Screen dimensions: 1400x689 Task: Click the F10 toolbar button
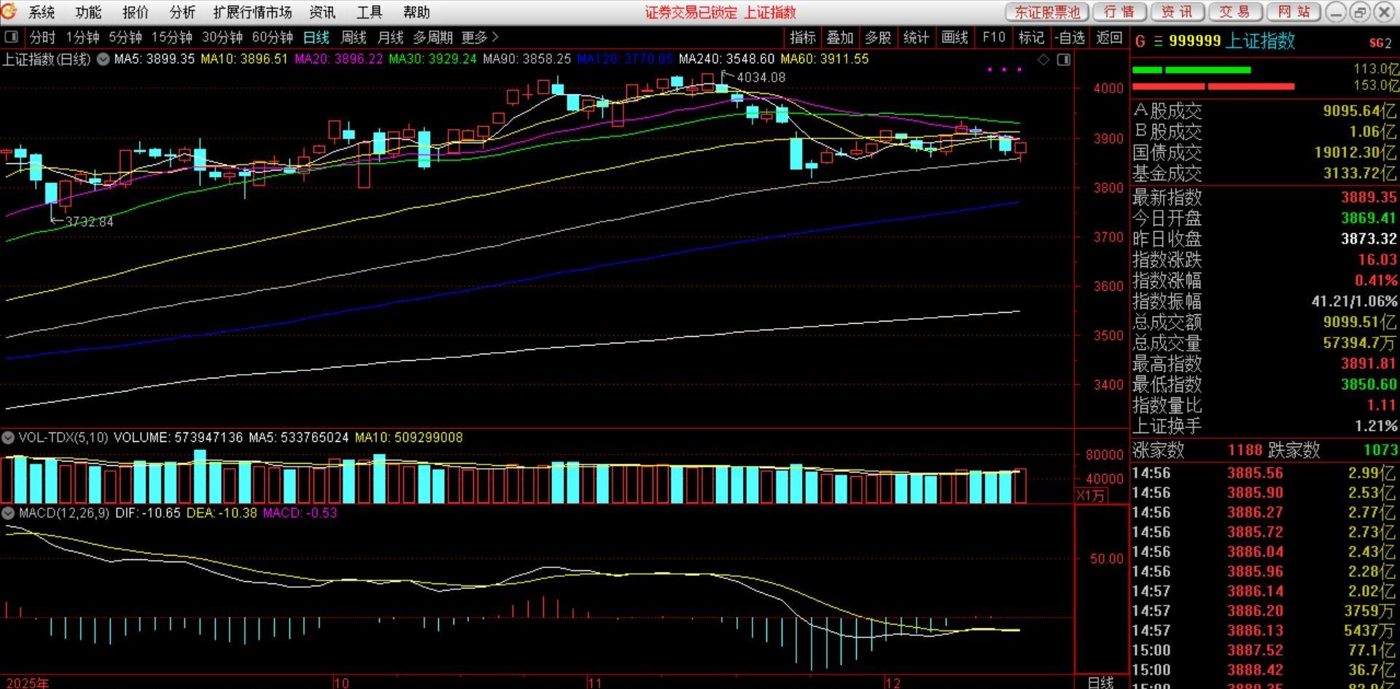[x=993, y=37]
